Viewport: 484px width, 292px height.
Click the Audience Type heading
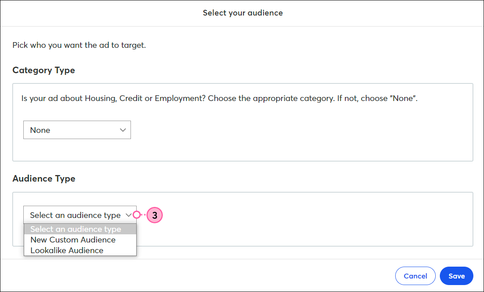(44, 179)
